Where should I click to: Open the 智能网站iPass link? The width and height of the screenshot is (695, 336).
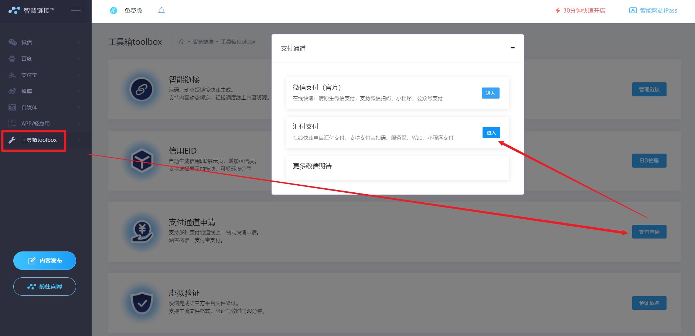click(x=658, y=10)
